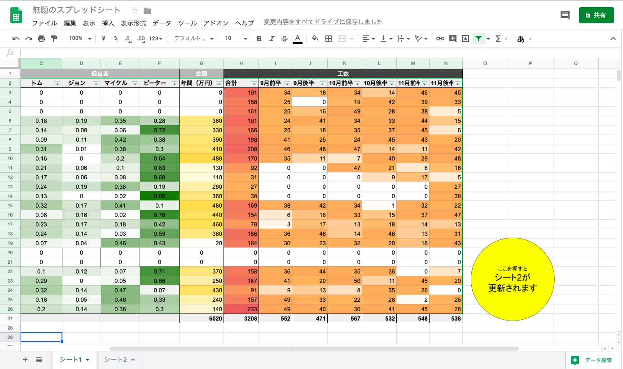Image resolution: width=623 pixels, height=369 pixels.
Task: Click the Undo arrow icon
Action: click(16, 39)
